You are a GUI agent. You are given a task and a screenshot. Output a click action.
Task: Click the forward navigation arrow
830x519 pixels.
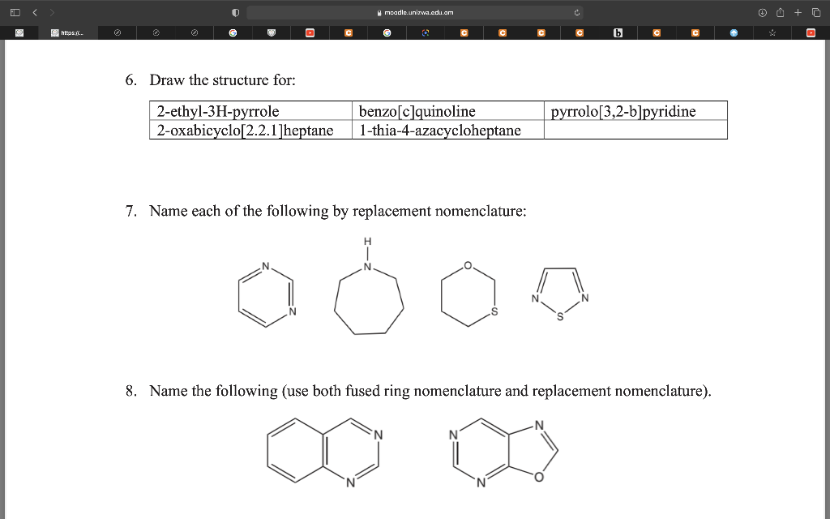coord(52,12)
